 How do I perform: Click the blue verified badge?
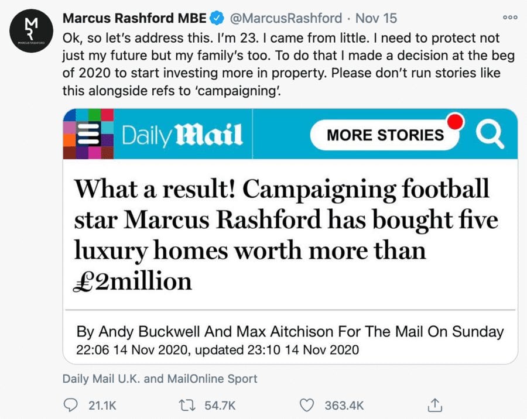click(x=216, y=18)
